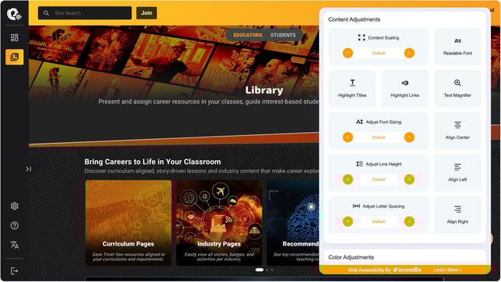Switch to the Educators tab

tap(247, 35)
